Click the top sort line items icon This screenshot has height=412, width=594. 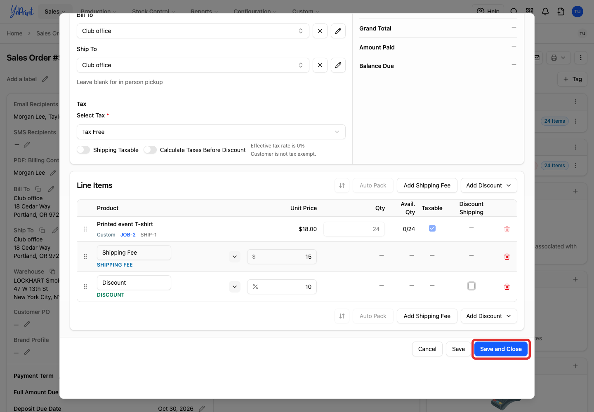pos(342,185)
